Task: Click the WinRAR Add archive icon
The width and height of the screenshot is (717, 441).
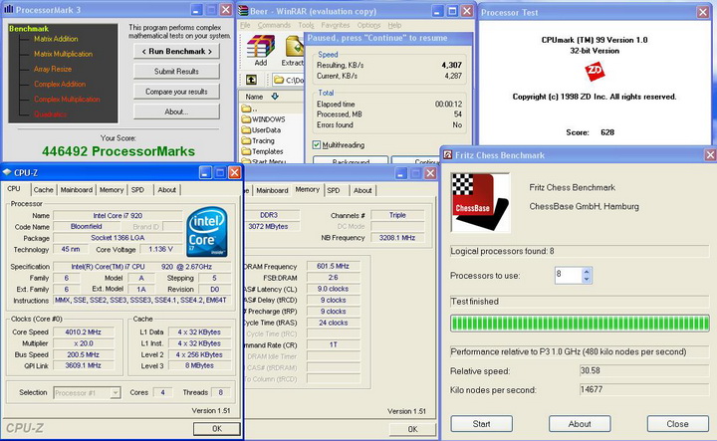Action: pos(261,47)
